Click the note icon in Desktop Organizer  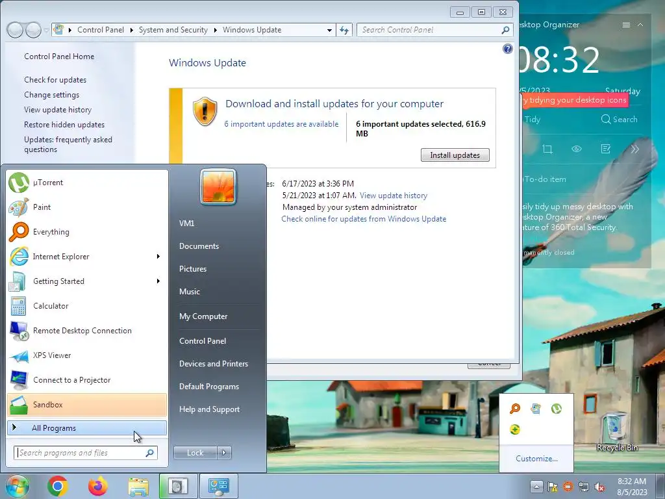[x=606, y=149]
